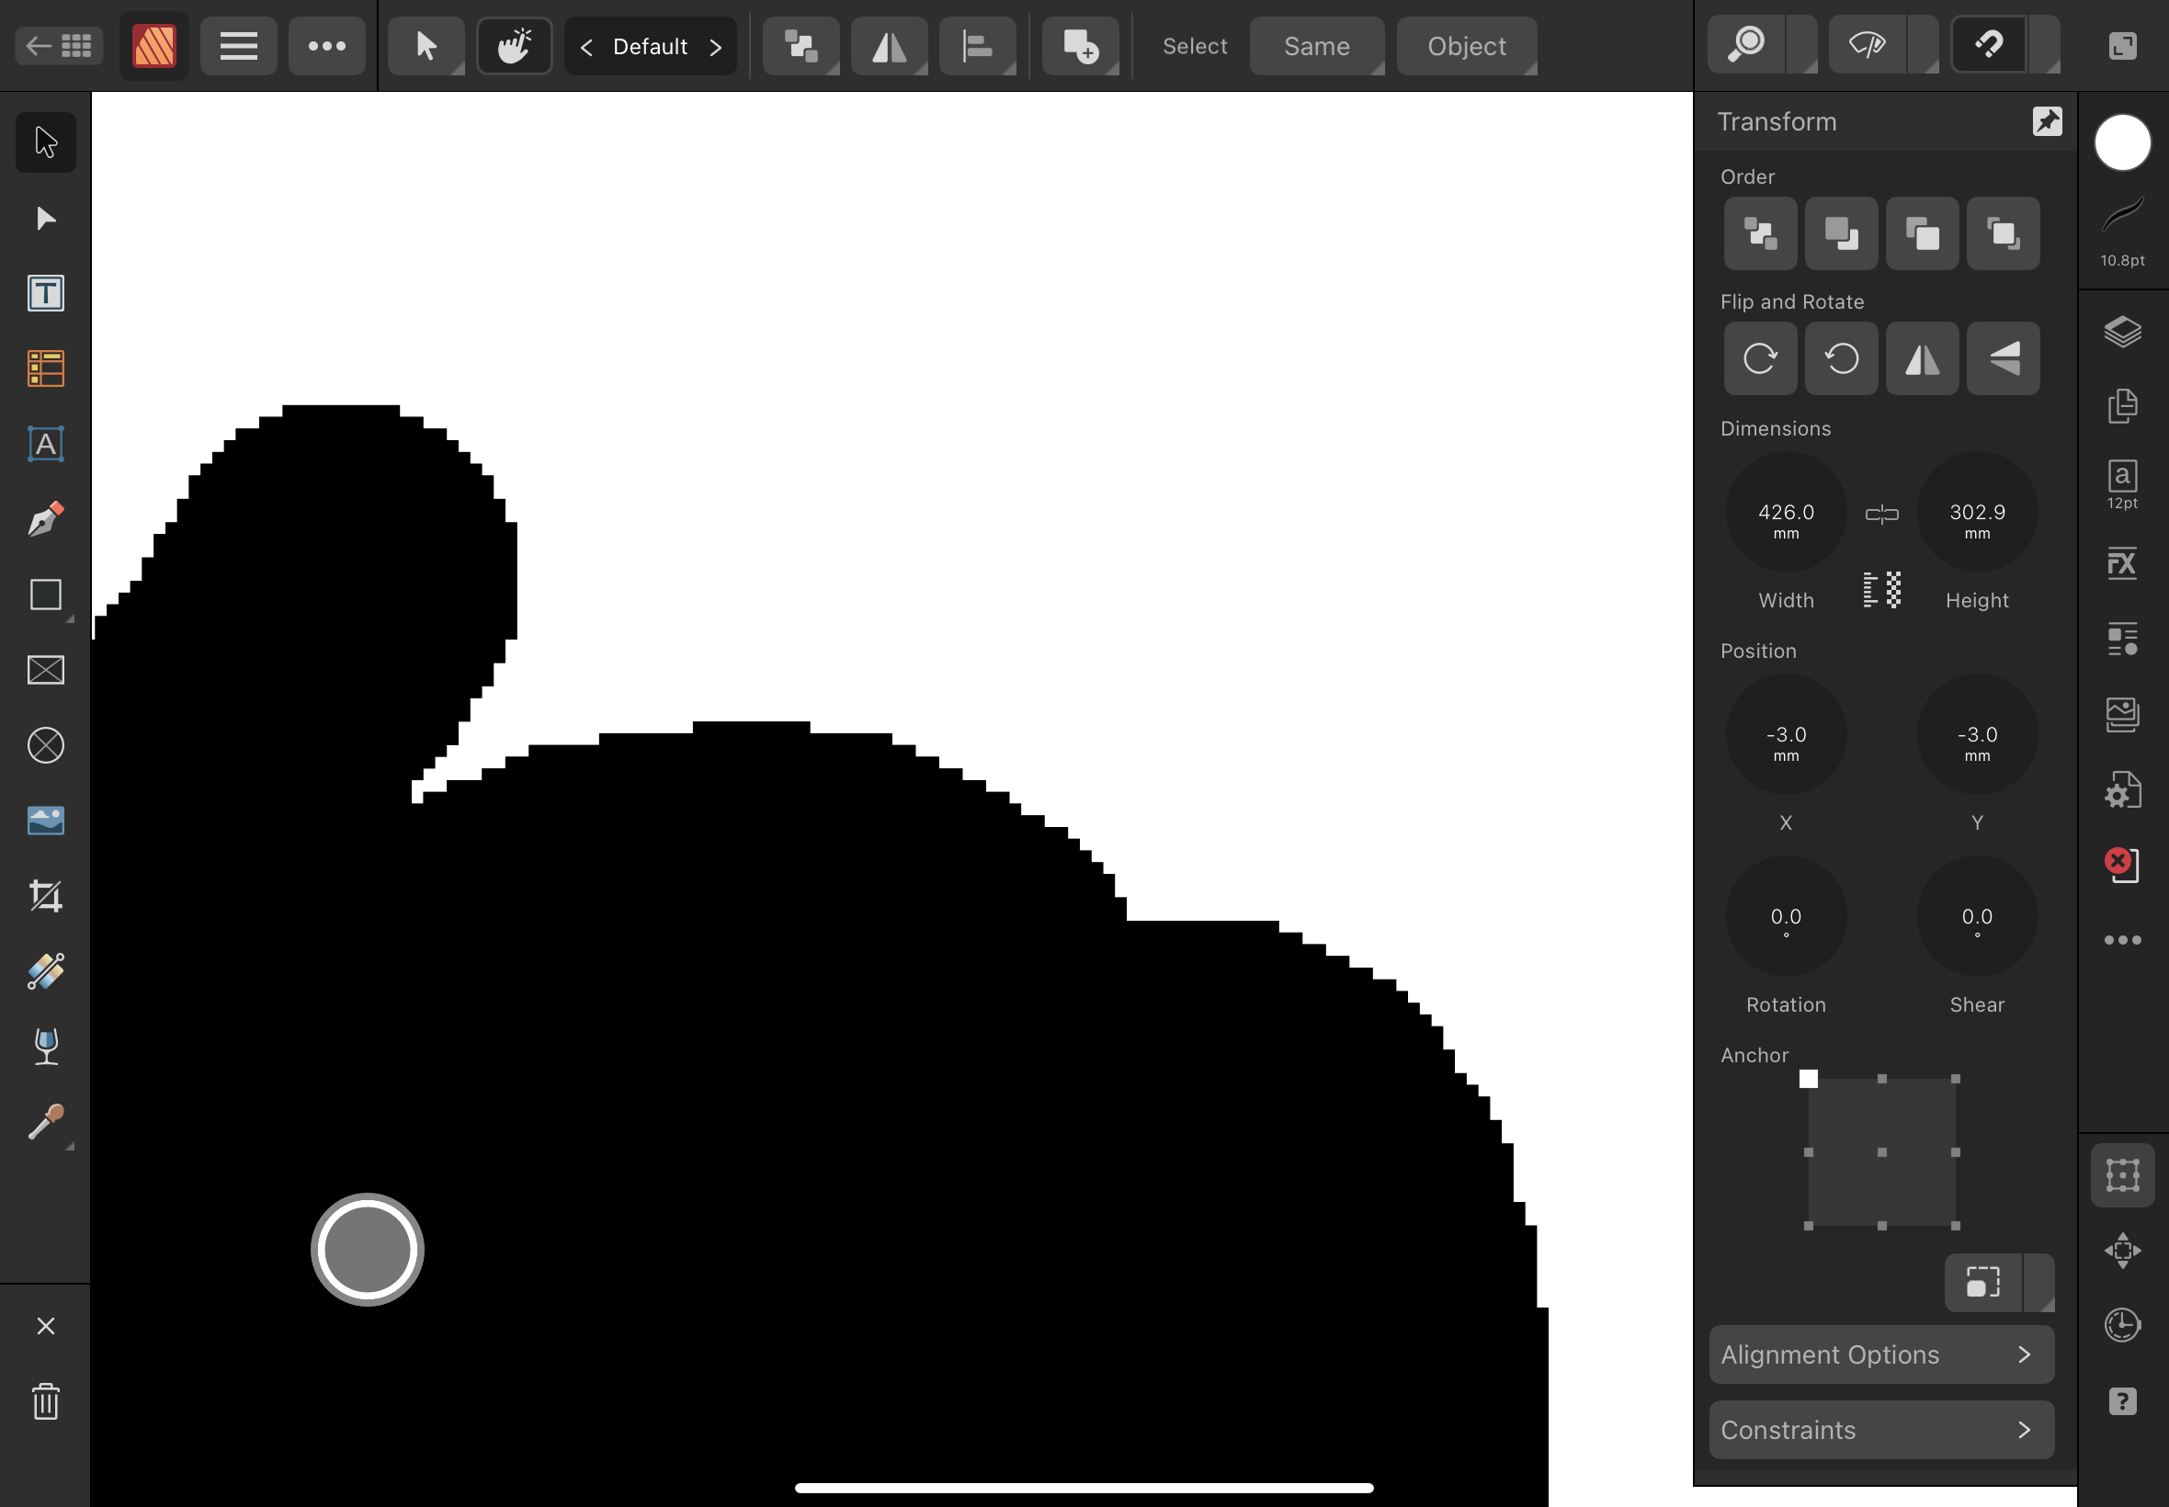Viewport: 2169px width, 1507px height.
Task: Edit the Width dimension value
Action: coord(1785,513)
